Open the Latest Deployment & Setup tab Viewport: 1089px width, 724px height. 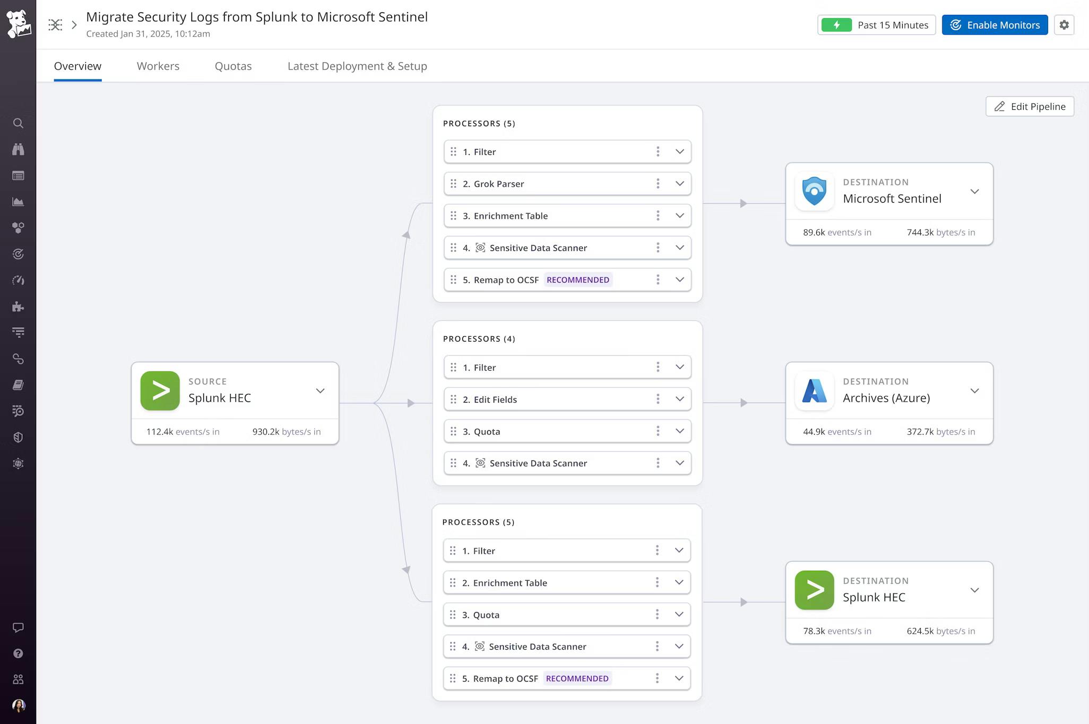pyautogui.click(x=357, y=66)
